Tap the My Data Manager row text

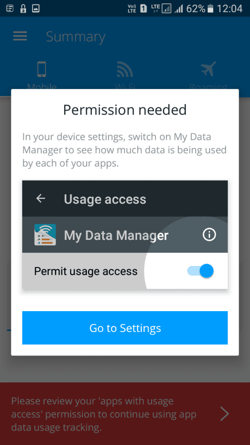click(116, 235)
